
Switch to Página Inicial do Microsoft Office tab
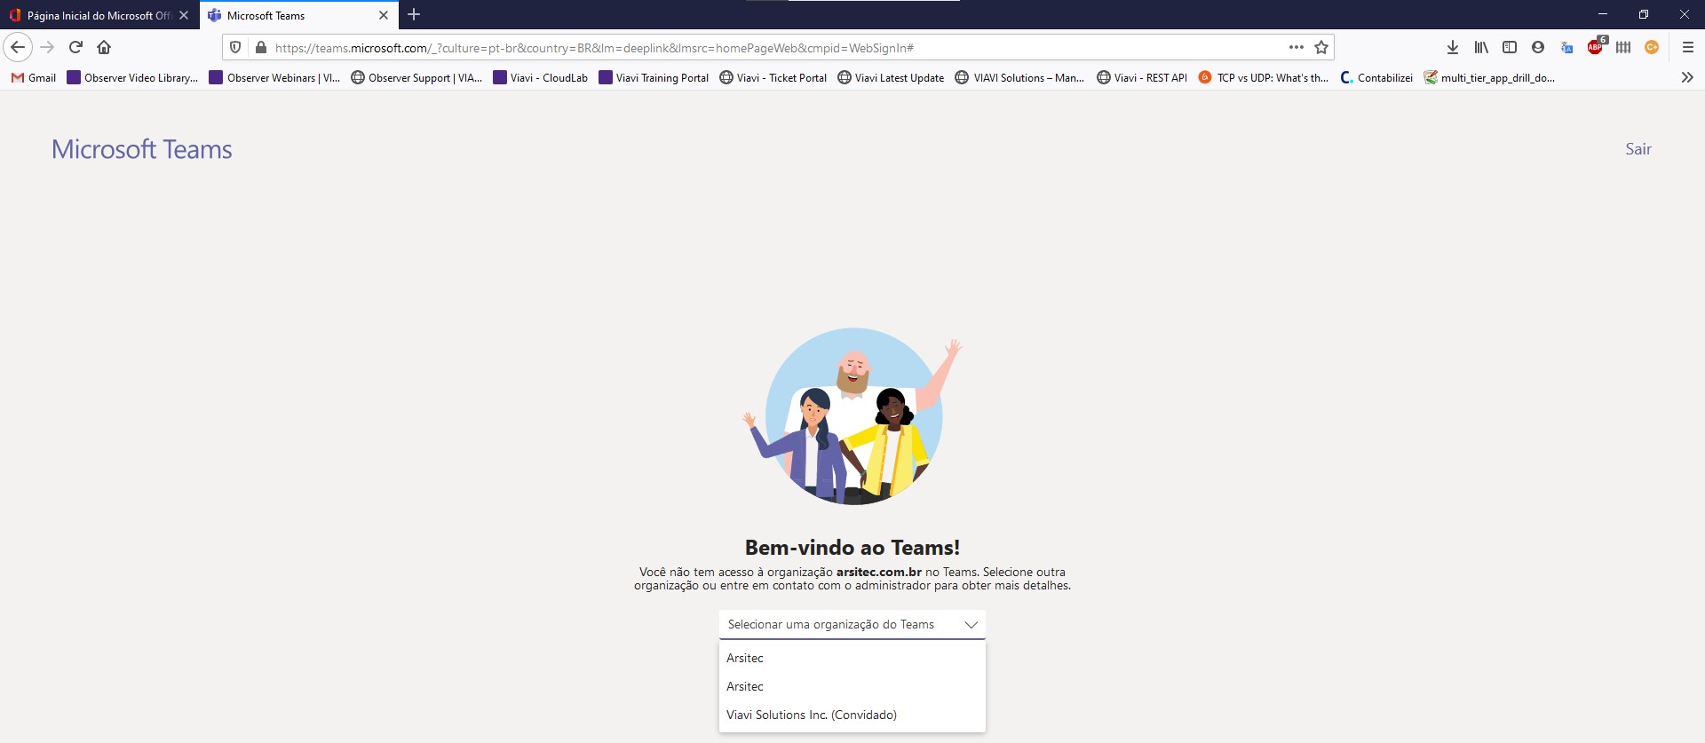point(99,15)
